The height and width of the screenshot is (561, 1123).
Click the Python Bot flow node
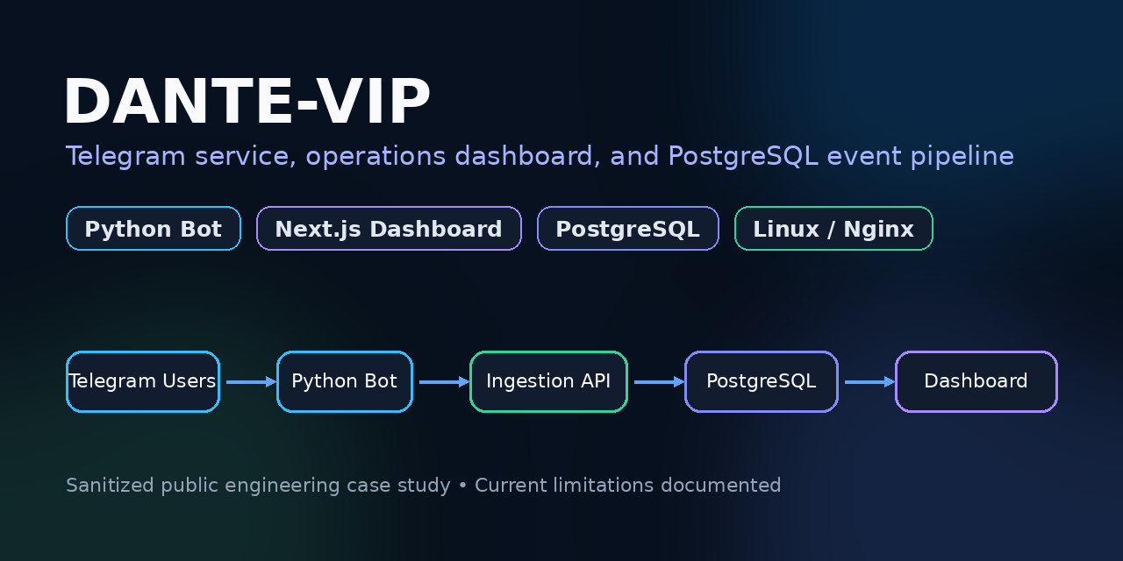click(345, 381)
